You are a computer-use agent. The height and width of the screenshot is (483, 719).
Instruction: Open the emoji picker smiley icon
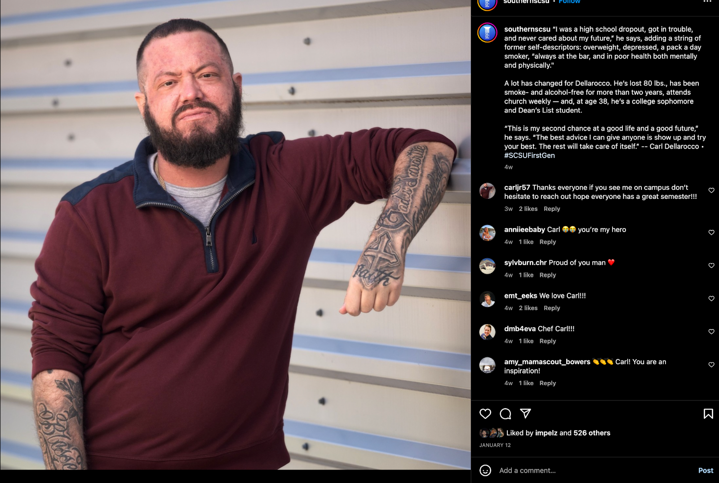click(485, 470)
